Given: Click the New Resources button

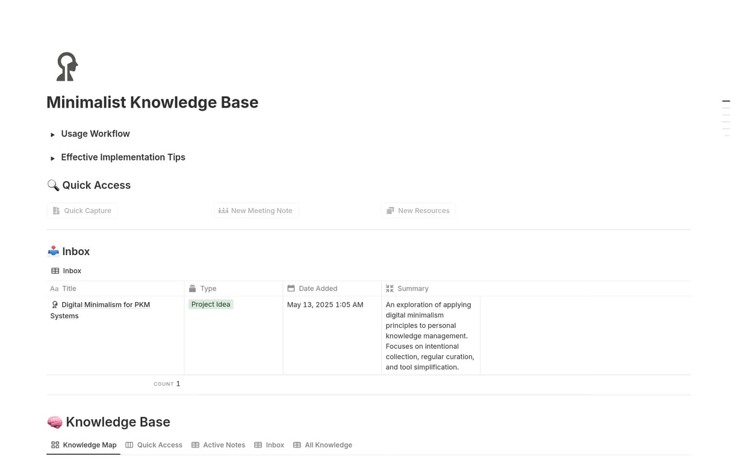Looking at the screenshot, I should pos(418,211).
